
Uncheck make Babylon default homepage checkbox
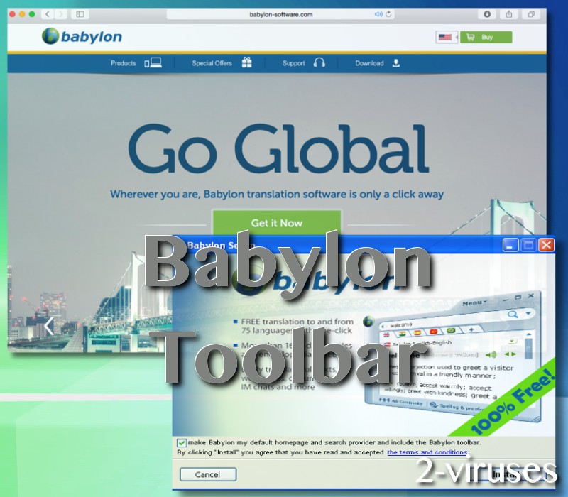tap(182, 442)
